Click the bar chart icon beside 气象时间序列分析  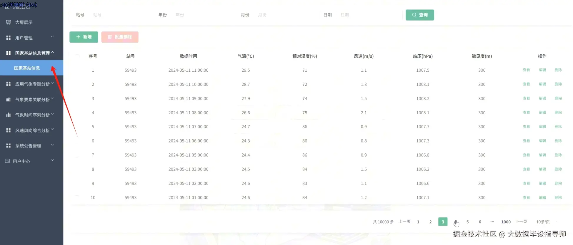(x=8, y=115)
